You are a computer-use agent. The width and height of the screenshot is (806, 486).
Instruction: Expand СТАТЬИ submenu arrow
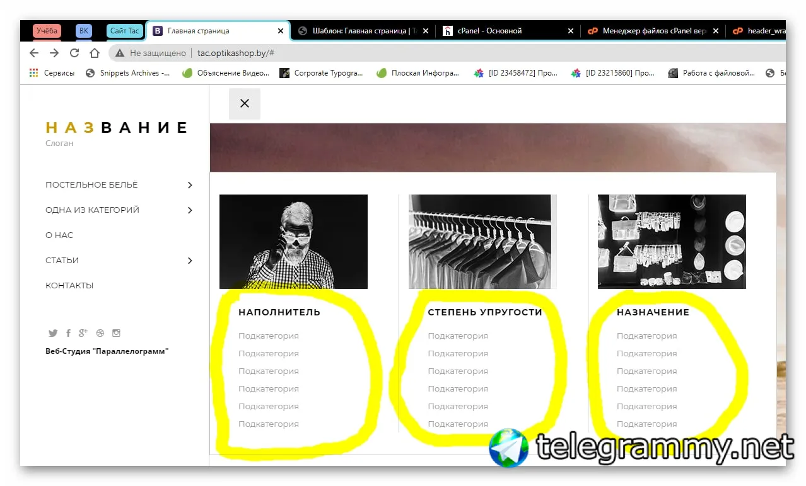[190, 261]
